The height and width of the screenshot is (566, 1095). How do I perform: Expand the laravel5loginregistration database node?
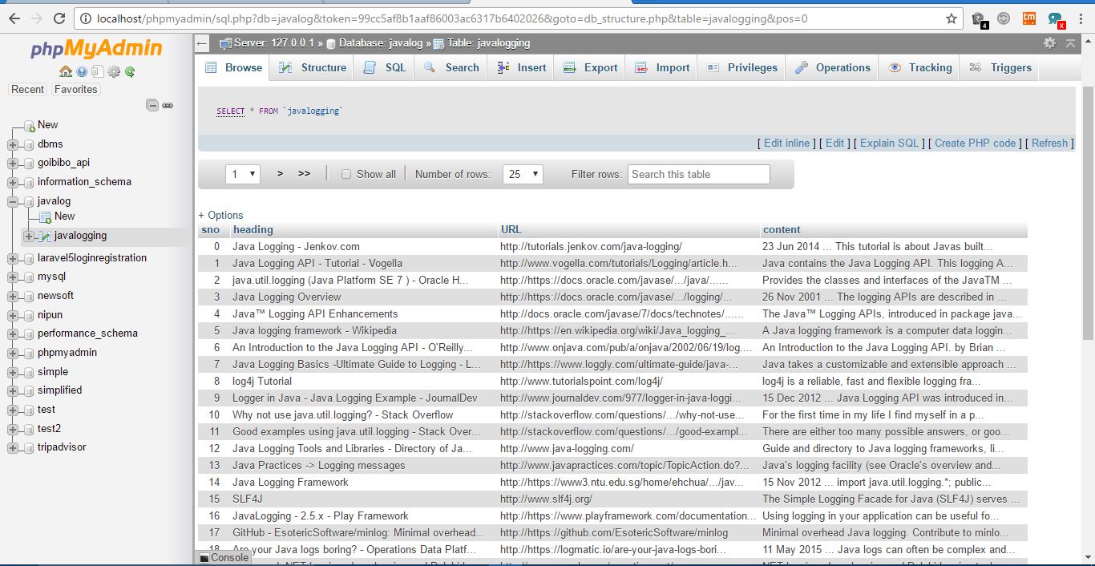point(13,258)
